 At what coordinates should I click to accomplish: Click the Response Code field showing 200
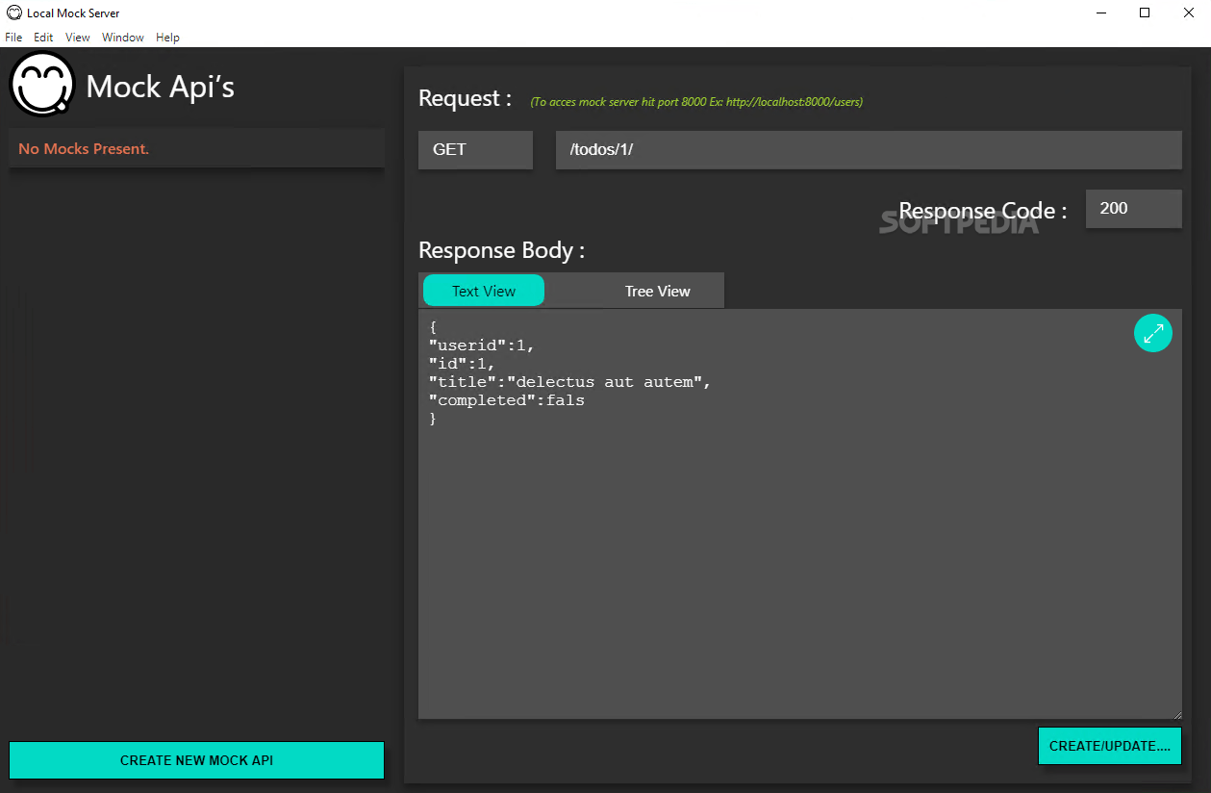pyautogui.click(x=1133, y=209)
